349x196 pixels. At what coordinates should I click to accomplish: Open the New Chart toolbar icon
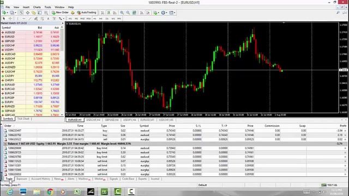click(x=4, y=13)
